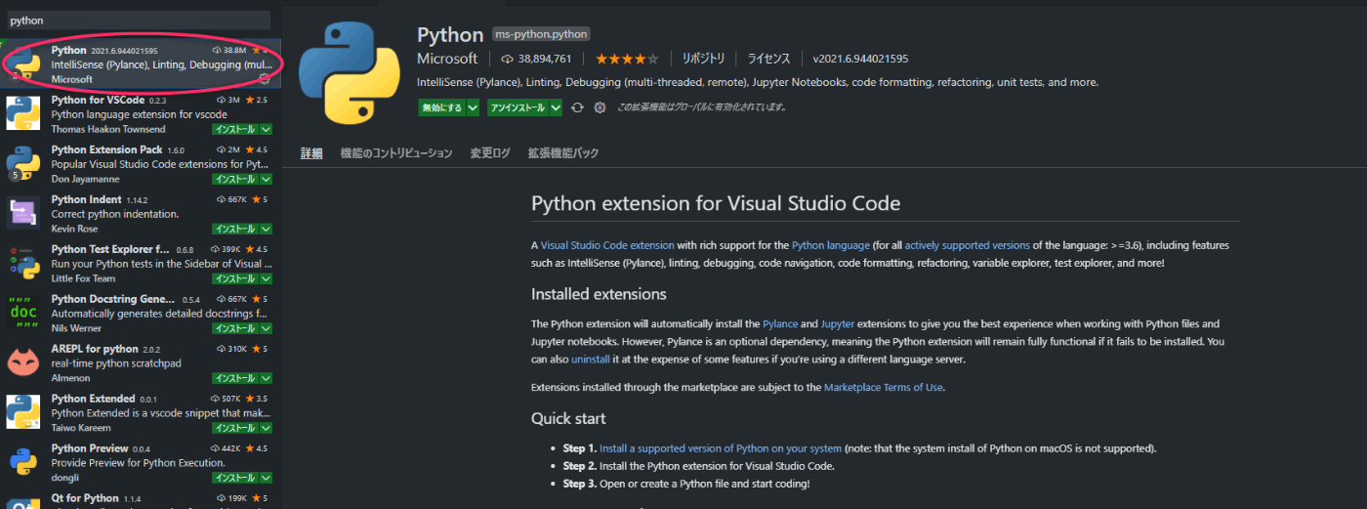
Task: Select Qt for Python in extension list
Action: click(141, 498)
